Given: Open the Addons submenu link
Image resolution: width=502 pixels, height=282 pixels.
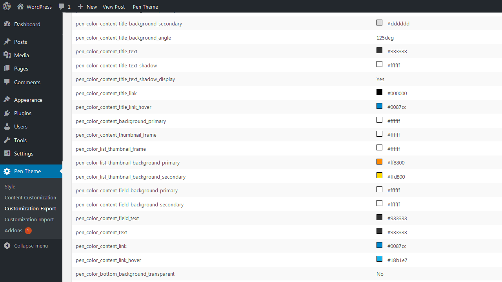Looking at the screenshot, I should click(13, 231).
